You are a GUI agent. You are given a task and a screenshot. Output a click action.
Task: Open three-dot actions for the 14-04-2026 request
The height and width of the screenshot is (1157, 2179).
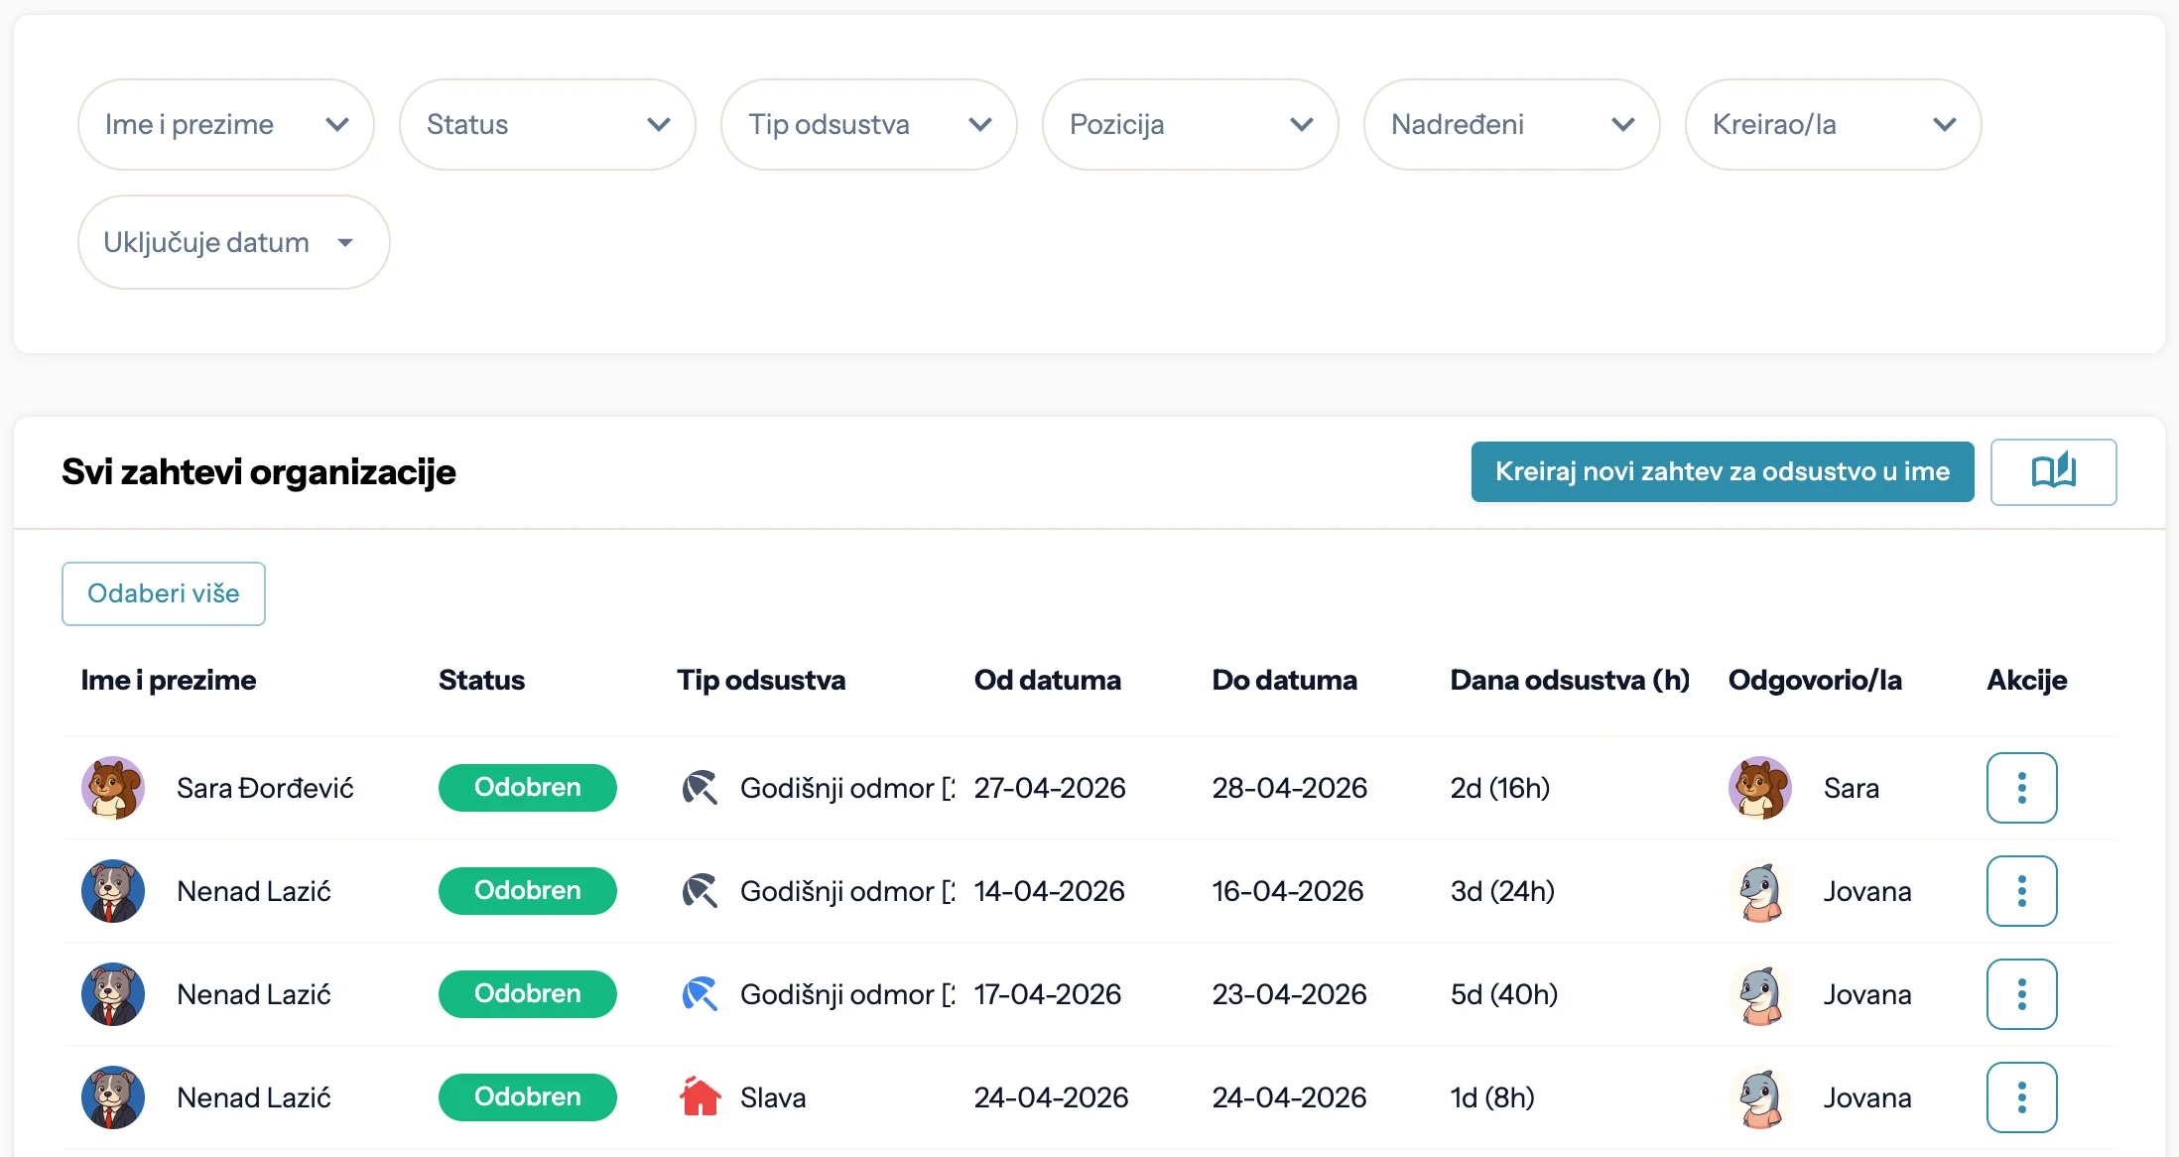(2020, 891)
